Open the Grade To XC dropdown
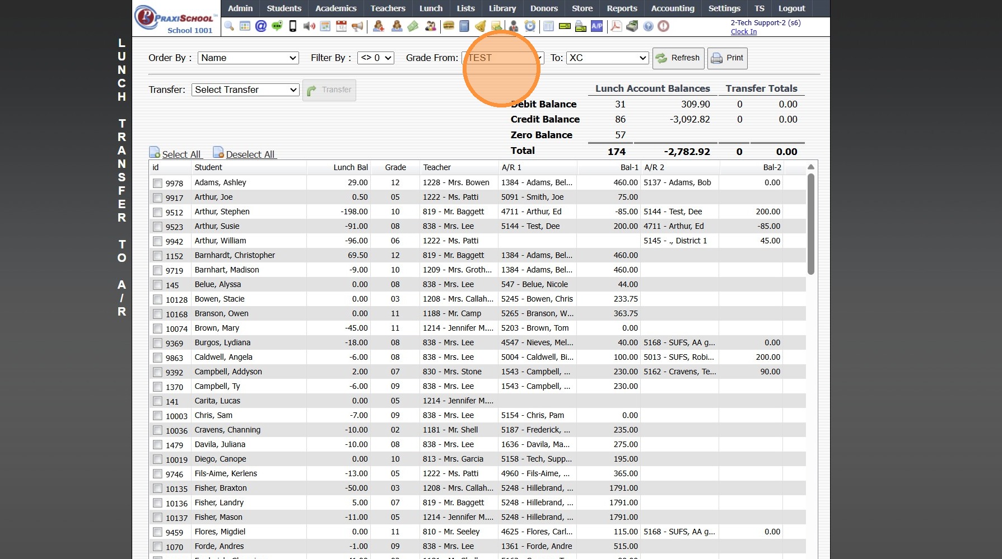 pyautogui.click(x=607, y=58)
